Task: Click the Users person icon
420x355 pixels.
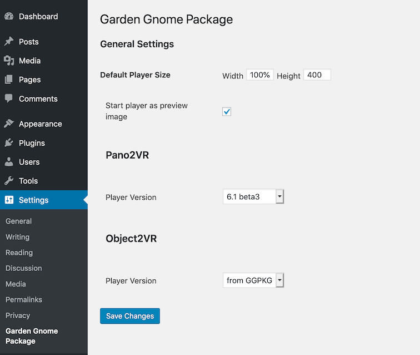Action: pos(9,162)
